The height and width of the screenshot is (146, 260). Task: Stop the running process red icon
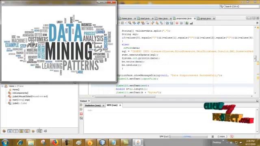click(81, 114)
